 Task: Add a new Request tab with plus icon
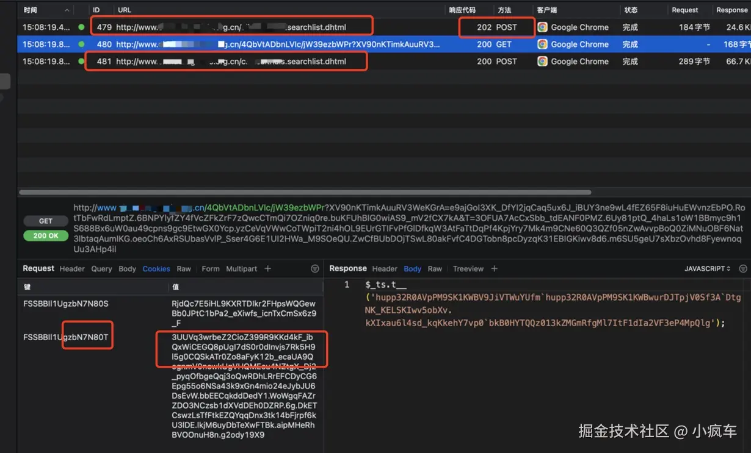click(x=267, y=269)
